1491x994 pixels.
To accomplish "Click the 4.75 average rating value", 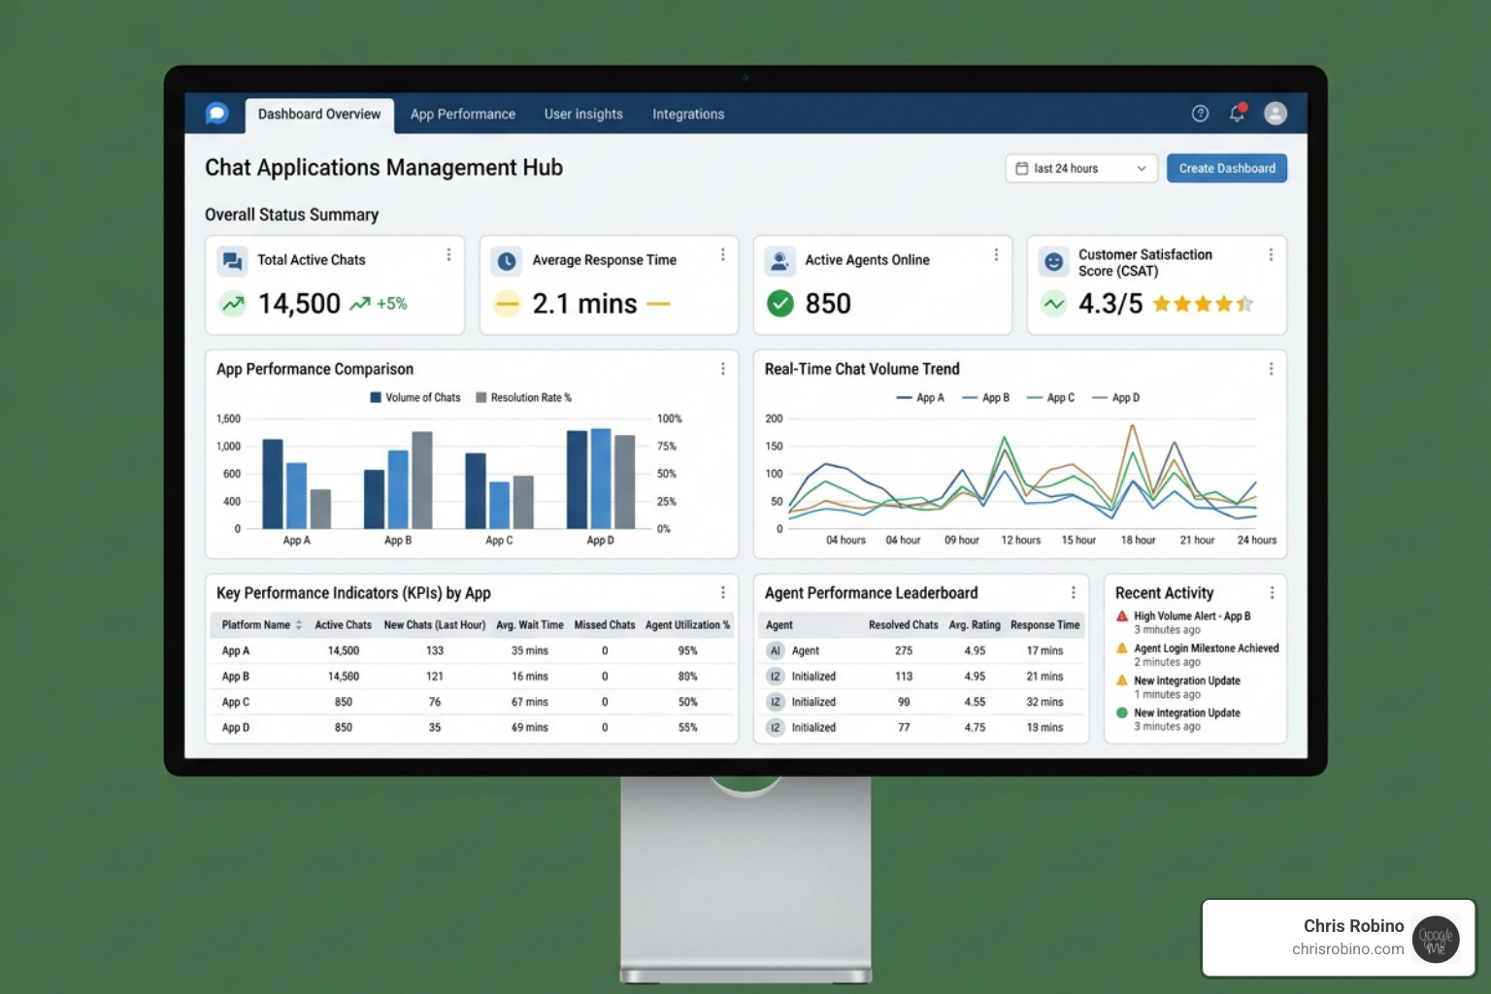I will [x=975, y=727].
